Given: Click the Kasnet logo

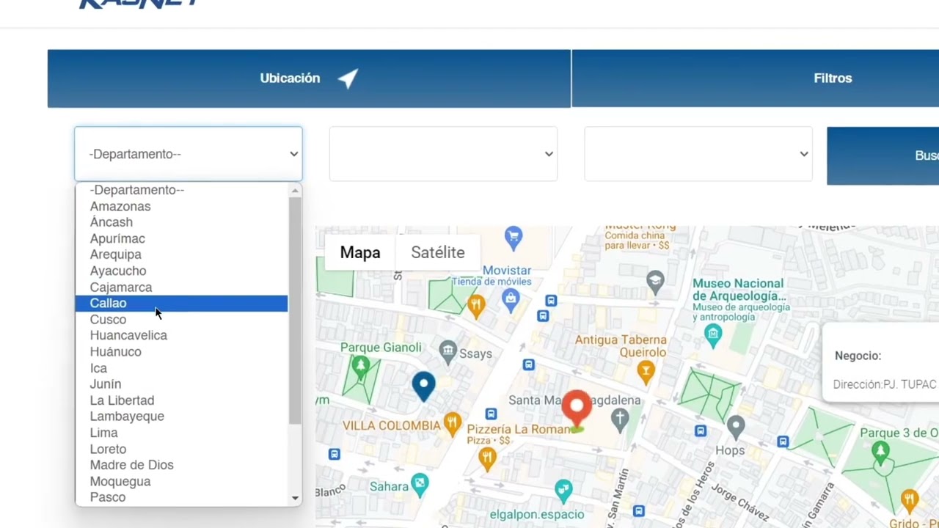Looking at the screenshot, I should (139, 4).
